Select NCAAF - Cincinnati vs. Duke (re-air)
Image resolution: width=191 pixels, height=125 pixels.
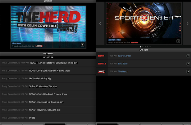48,102
